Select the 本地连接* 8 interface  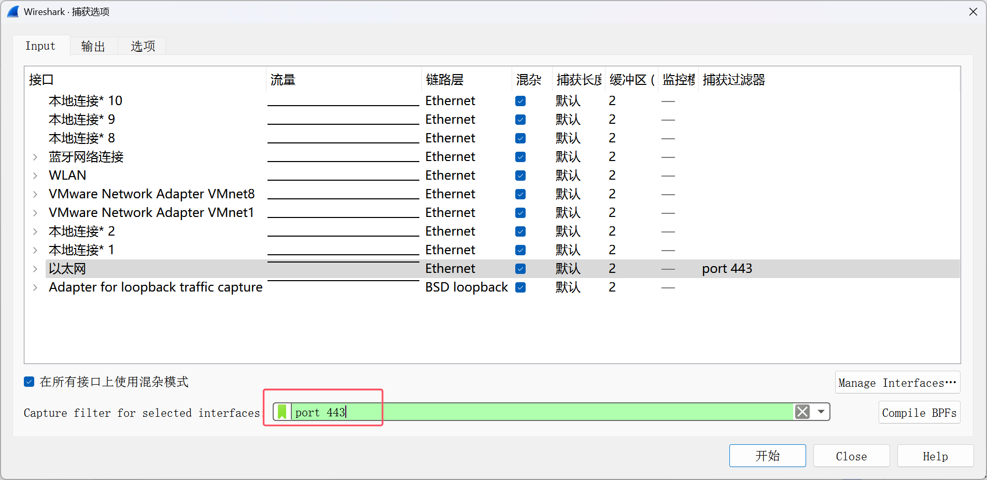82,138
